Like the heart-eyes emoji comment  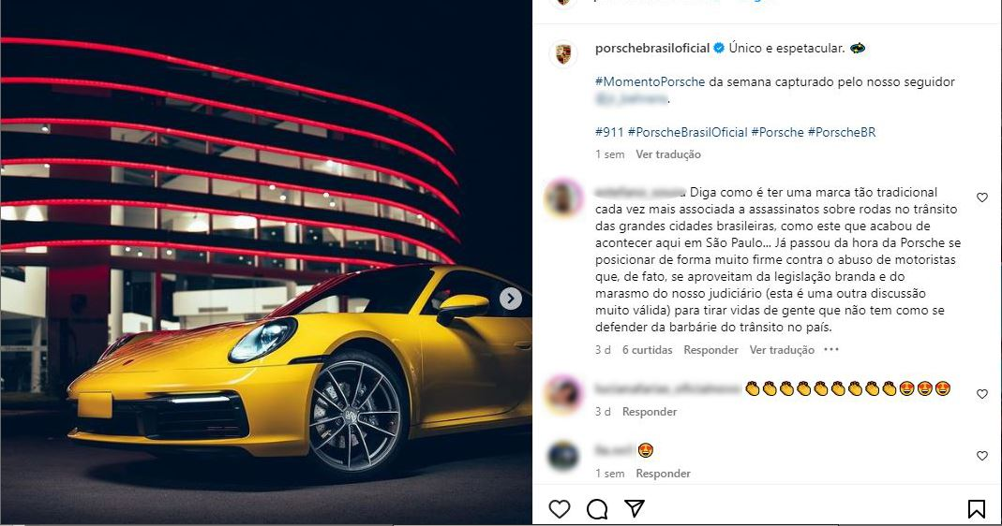coord(982,456)
